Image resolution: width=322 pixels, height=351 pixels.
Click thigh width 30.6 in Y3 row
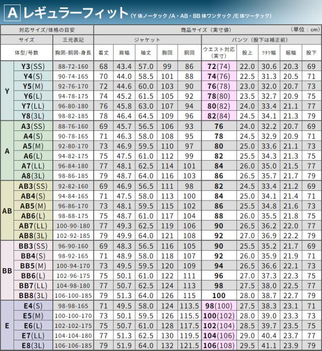pyautogui.click(x=269, y=66)
